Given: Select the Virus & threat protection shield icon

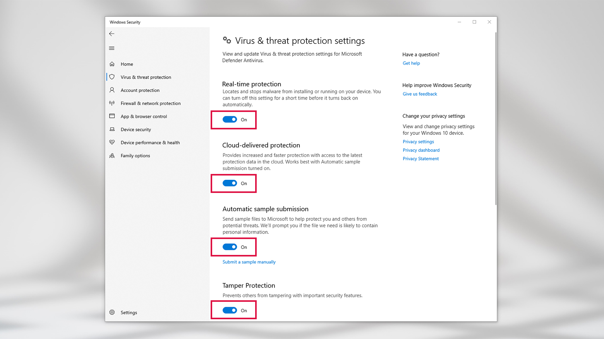Looking at the screenshot, I should pos(112,77).
